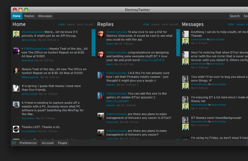Jump to most recent in Replies column
Viewport: 248px width, 161px height.
point(170,24)
